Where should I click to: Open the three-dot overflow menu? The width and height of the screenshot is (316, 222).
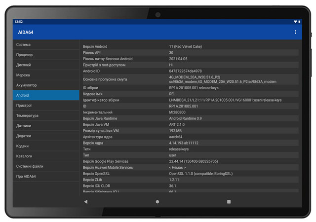click(295, 32)
